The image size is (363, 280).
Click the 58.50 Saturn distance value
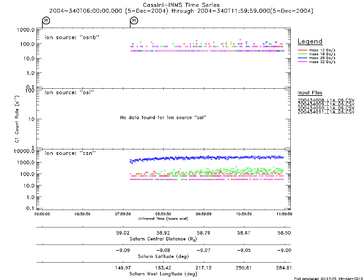click(x=284, y=233)
